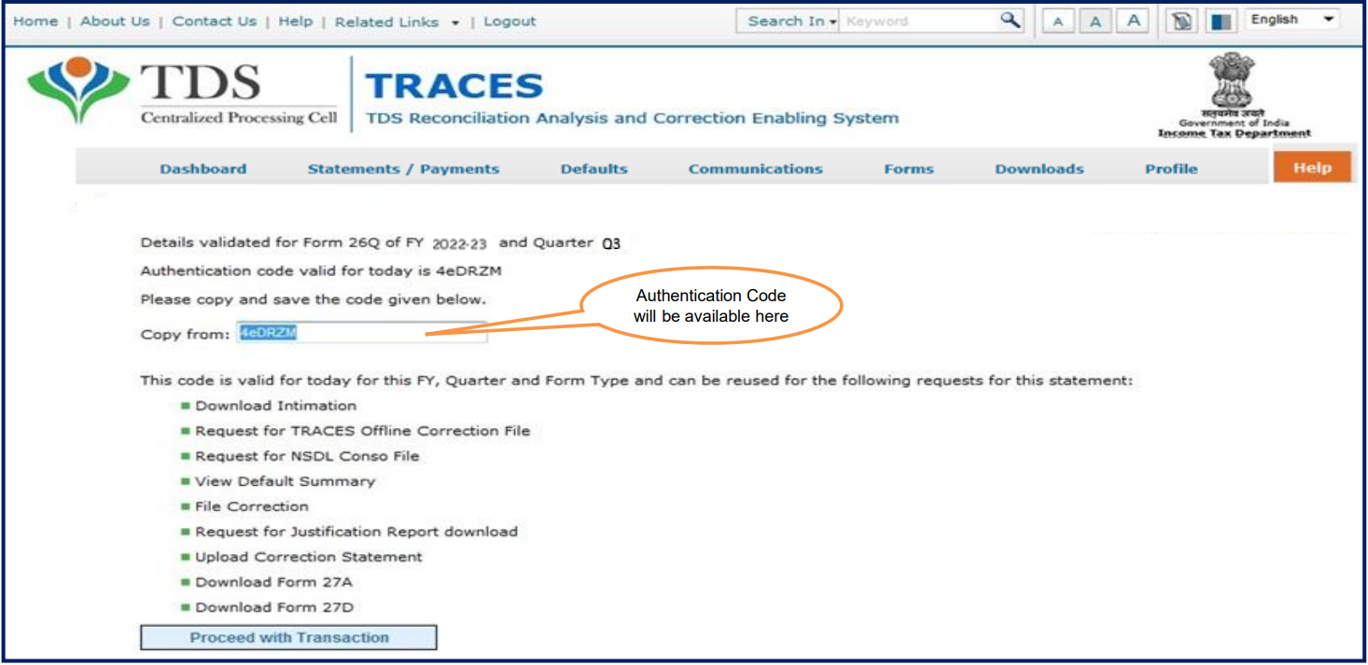Click the Logout link
Image resolution: width=1368 pixels, height=665 pixels.
(x=510, y=21)
